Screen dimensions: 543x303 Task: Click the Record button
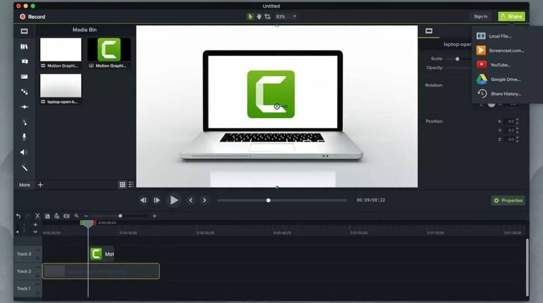[x=32, y=16]
